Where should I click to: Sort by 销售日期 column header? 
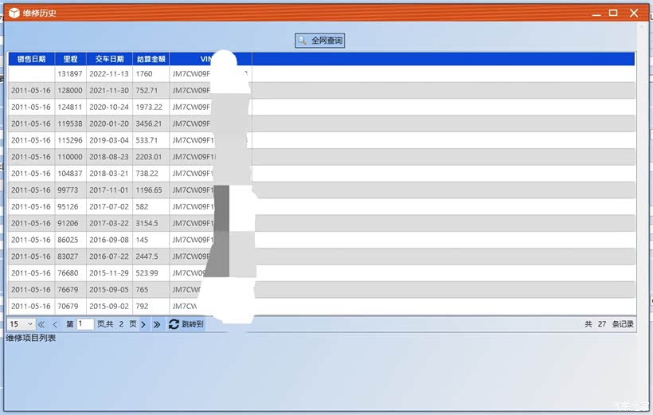point(31,59)
